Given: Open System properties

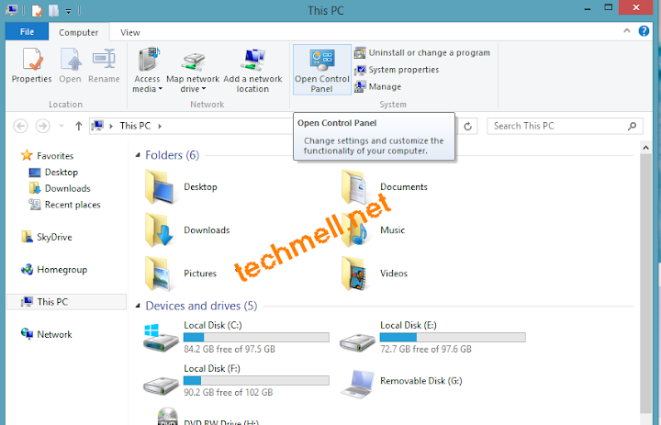Looking at the screenshot, I should click(397, 70).
